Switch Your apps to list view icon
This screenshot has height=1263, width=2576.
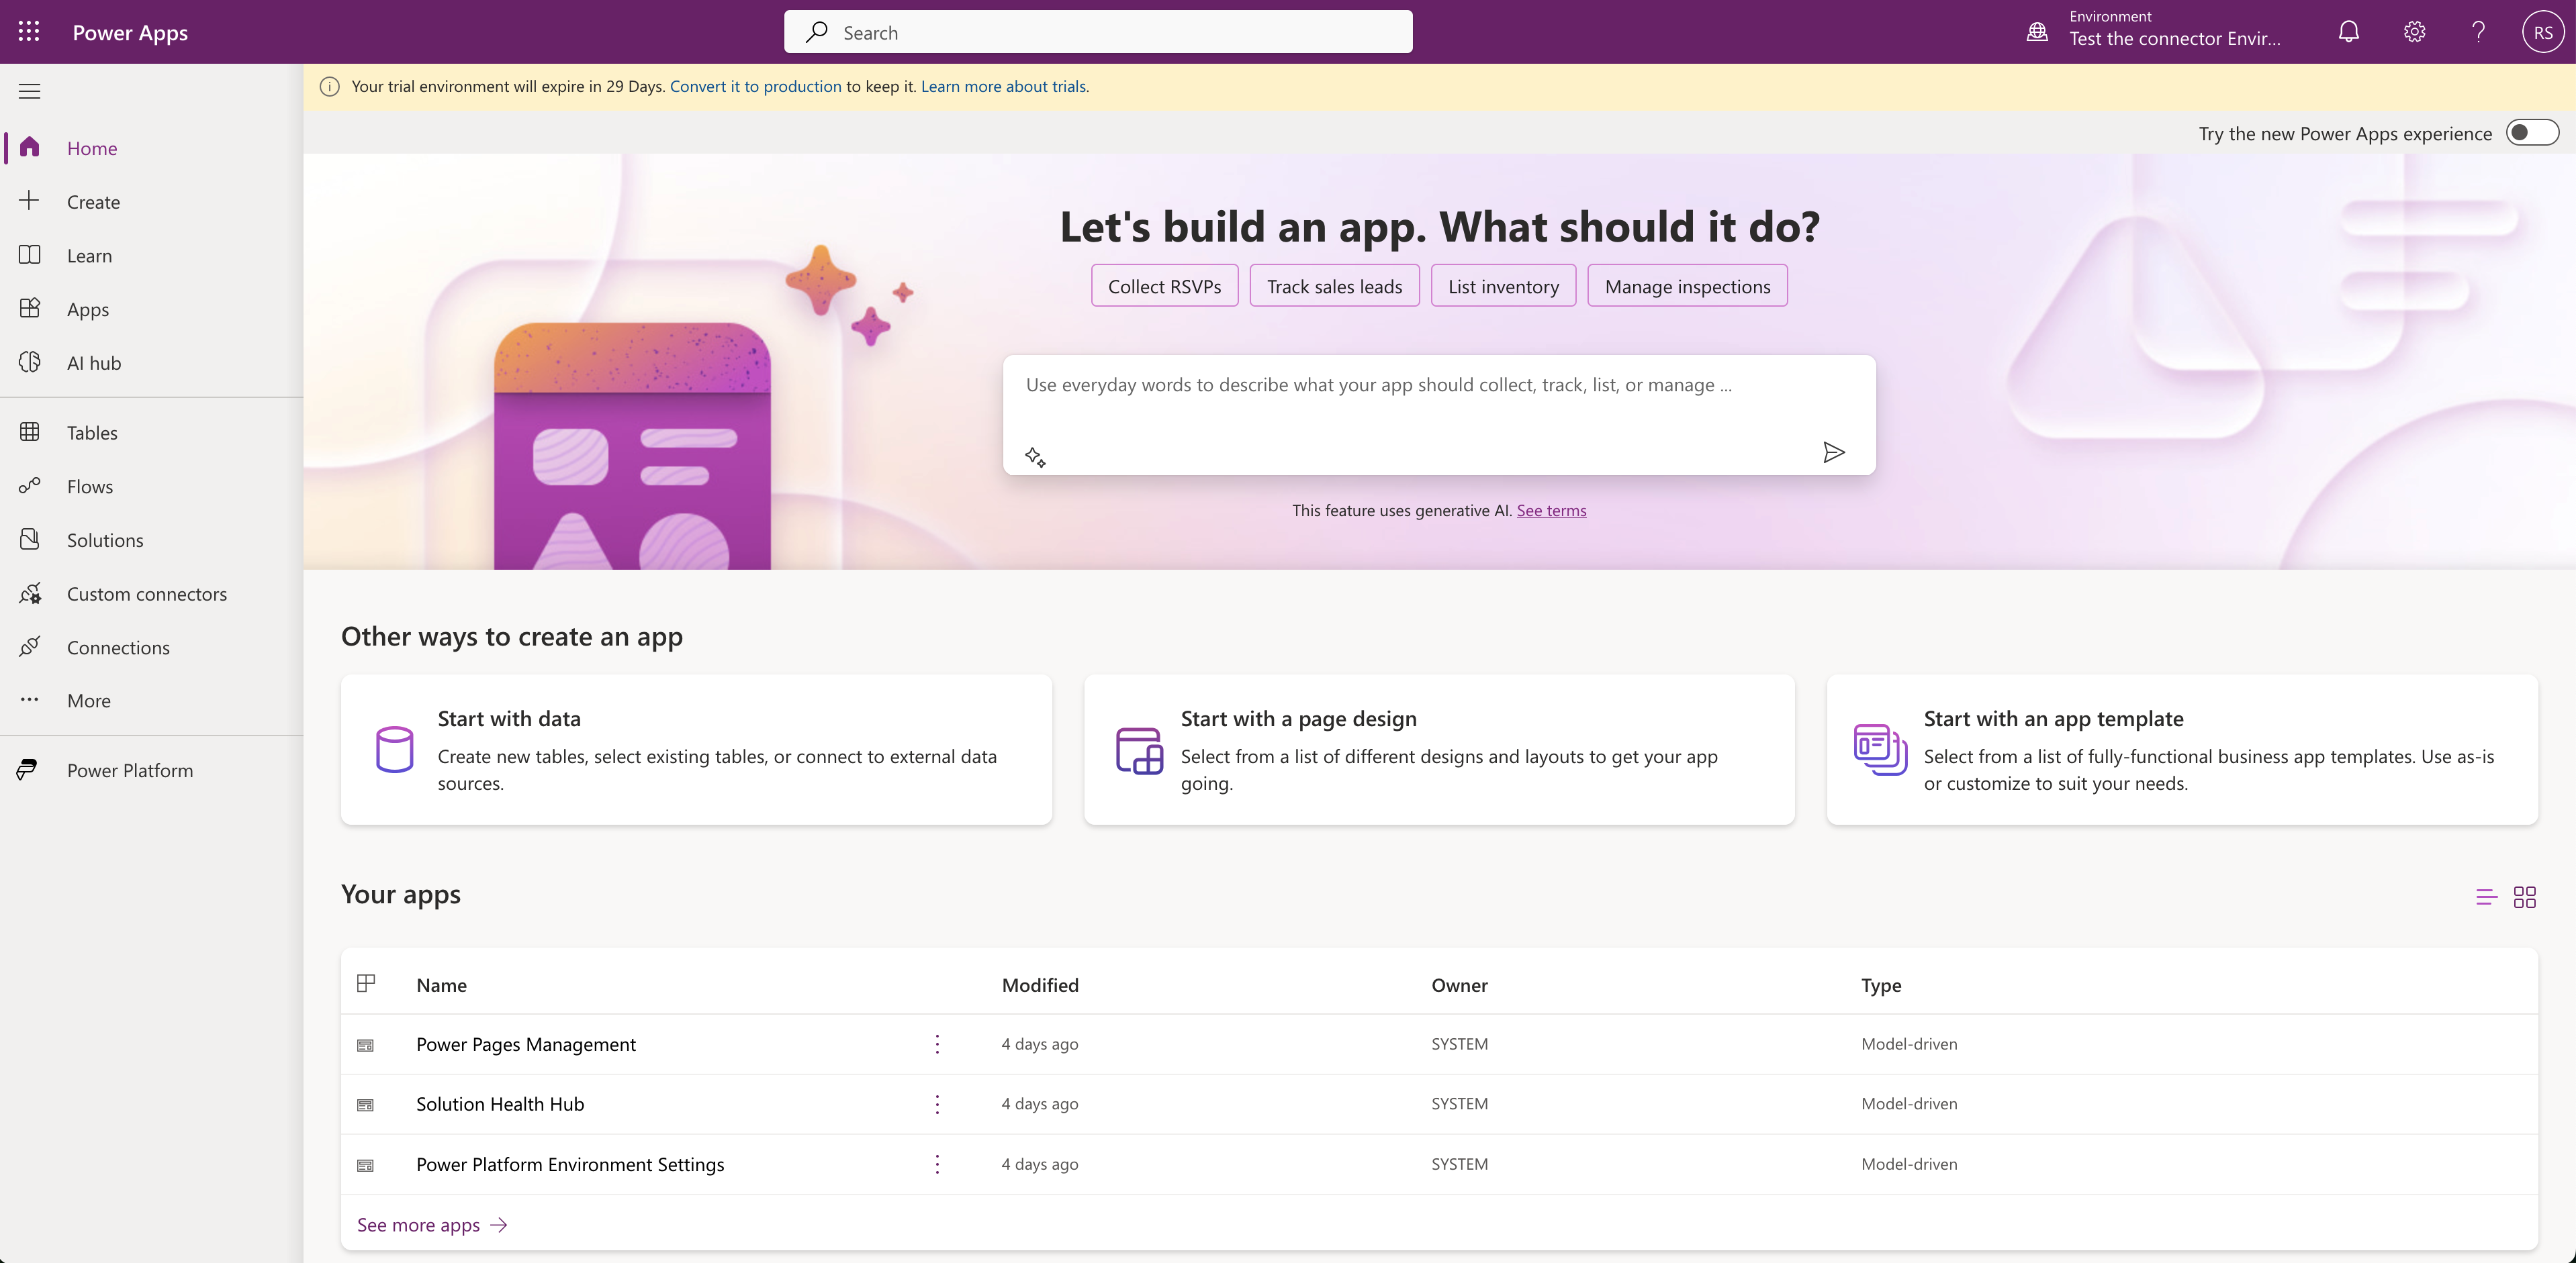coord(2486,897)
